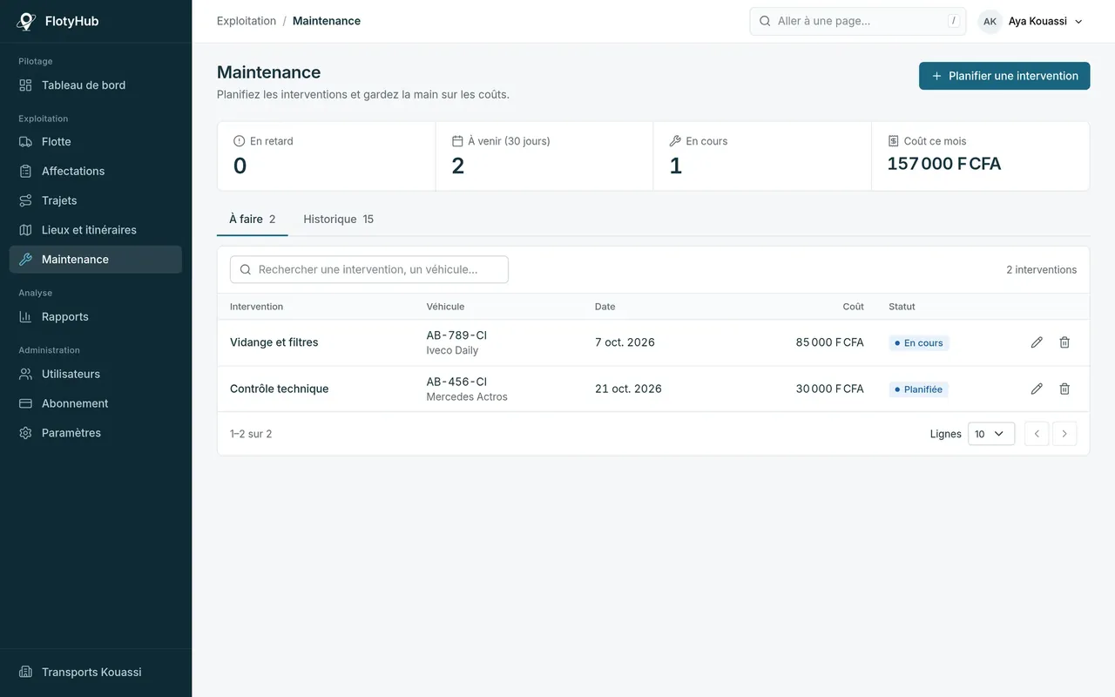Click the date 7 oct. 2026
The width and height of the screenshot is (1115, 697).
(x=625, y=342)
